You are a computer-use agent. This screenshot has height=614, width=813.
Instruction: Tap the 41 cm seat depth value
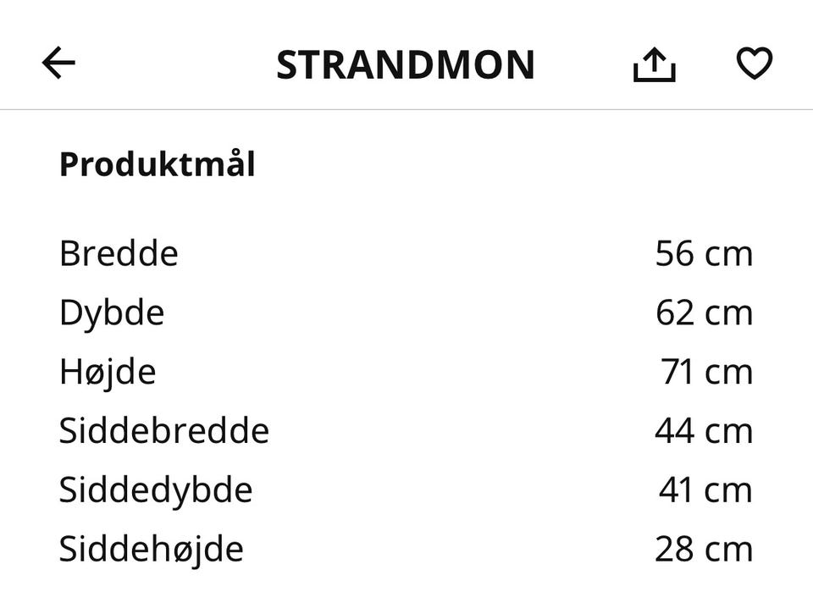(705, 490)
